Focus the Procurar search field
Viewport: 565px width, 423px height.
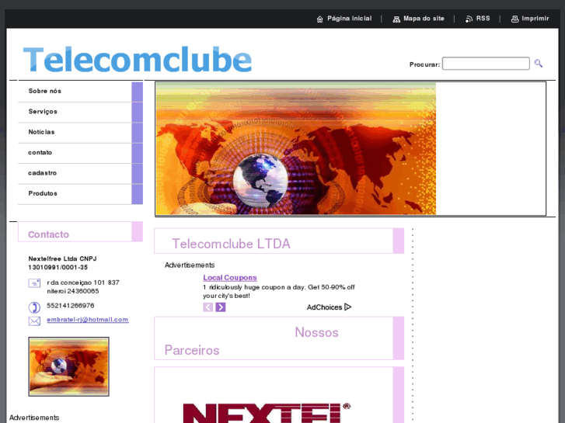(486, 64)
